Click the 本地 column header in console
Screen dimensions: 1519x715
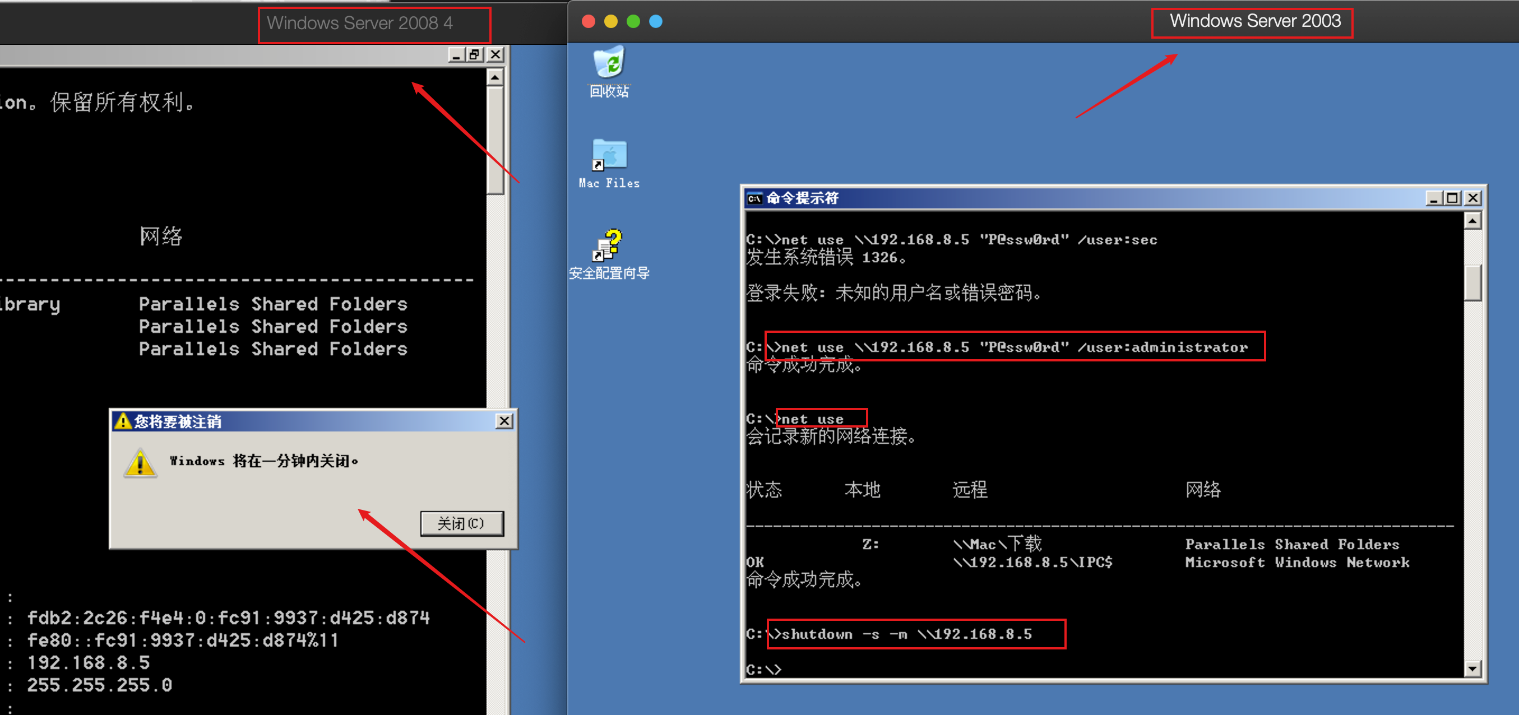point(862,489)
